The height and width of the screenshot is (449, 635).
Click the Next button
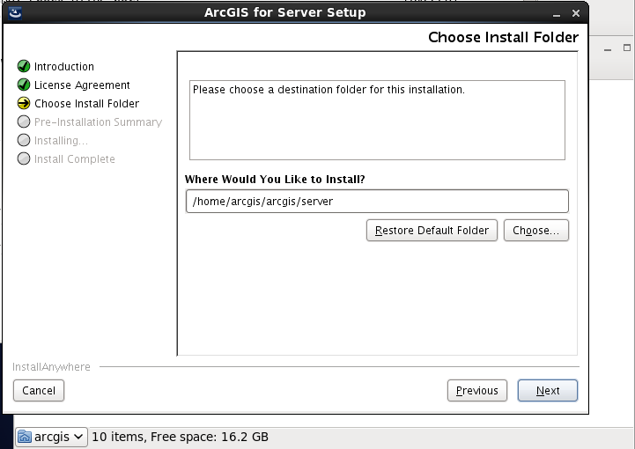point(548,390)
